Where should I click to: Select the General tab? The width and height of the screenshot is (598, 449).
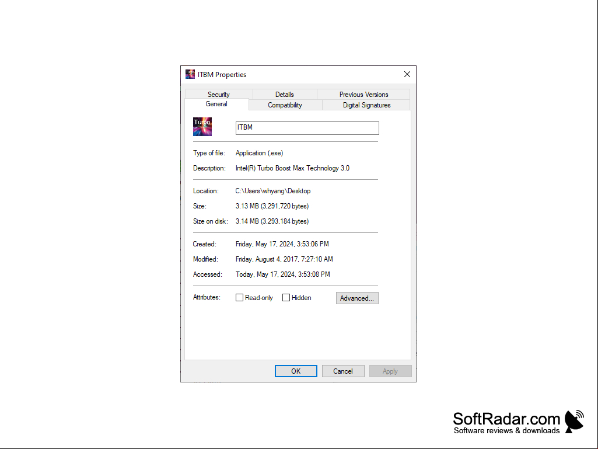[216, 105]
